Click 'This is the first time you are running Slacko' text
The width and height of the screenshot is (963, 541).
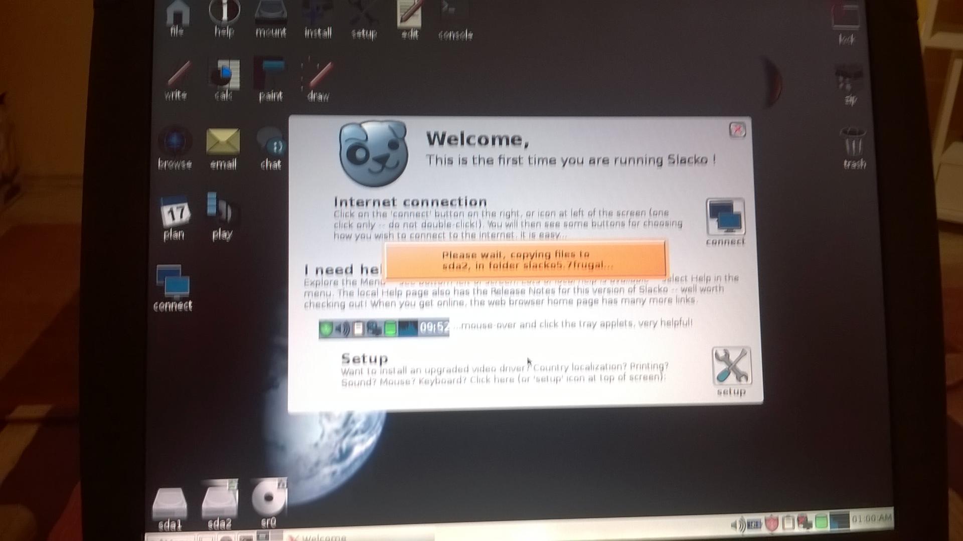click(x=571, y=160)
